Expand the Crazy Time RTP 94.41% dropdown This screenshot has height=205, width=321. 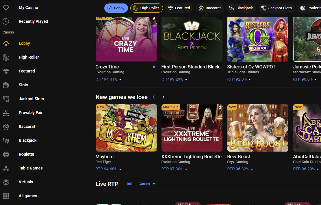[109, 79]
